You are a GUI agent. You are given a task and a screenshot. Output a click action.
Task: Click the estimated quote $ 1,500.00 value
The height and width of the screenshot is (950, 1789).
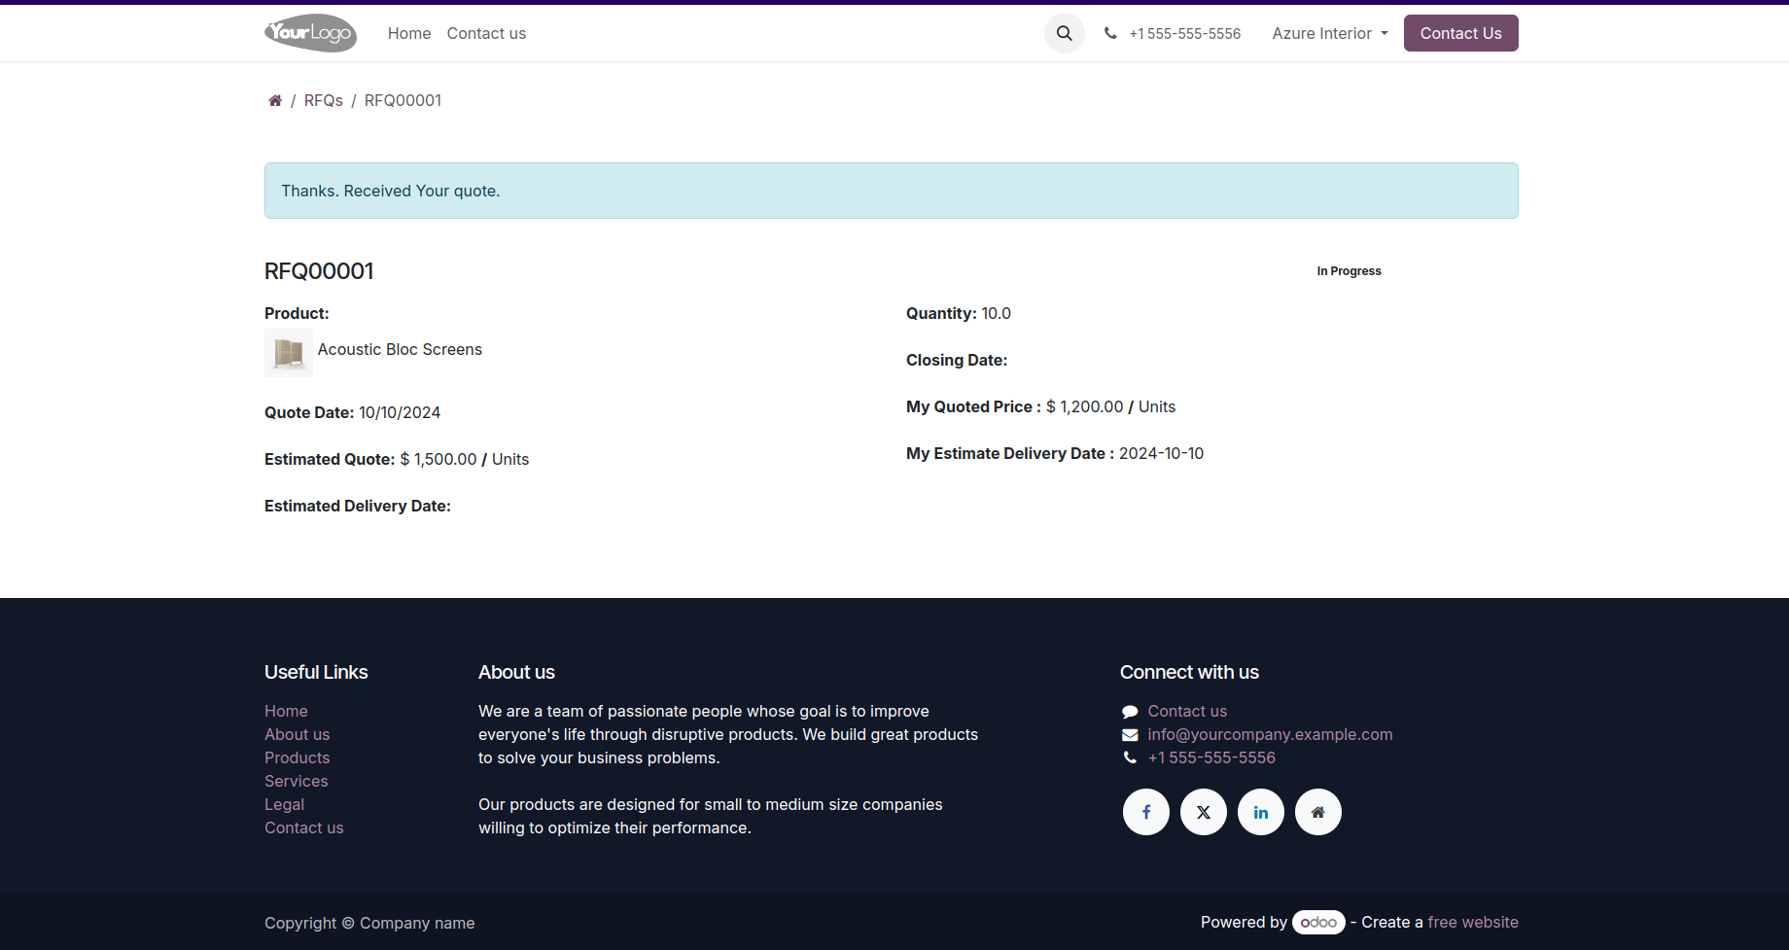pos(438,459)
